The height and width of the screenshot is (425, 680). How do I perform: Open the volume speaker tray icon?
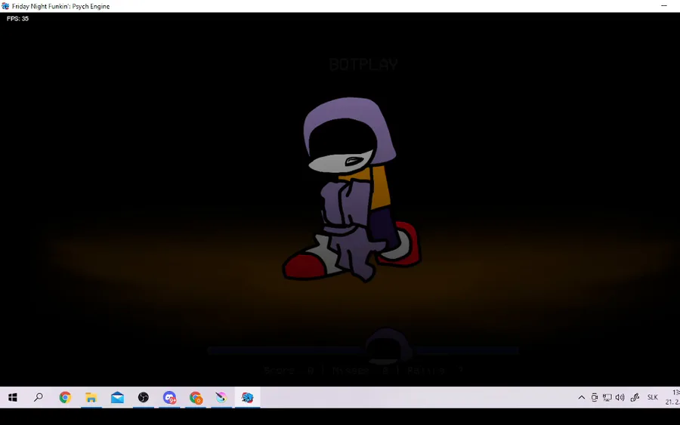click(620, 397)
